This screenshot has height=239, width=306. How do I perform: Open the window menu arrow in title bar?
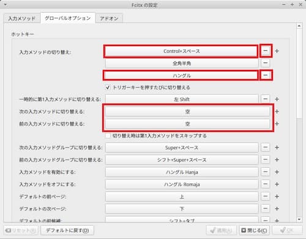point(6,4)
